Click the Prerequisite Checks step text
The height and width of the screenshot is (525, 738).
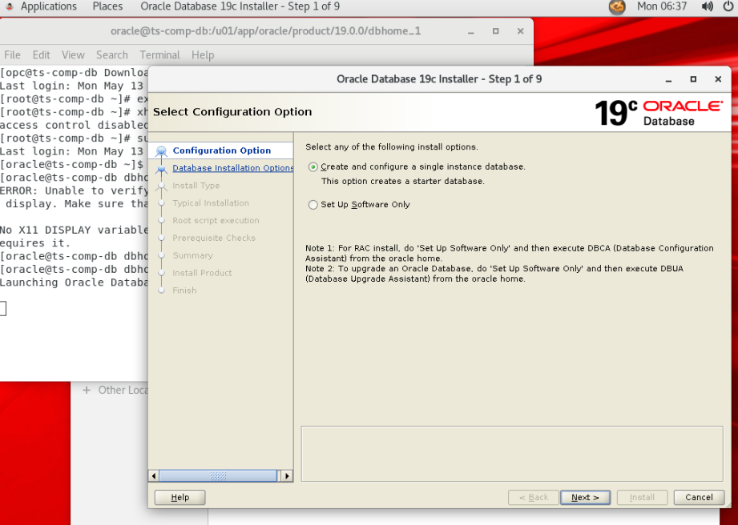(214, 238)
